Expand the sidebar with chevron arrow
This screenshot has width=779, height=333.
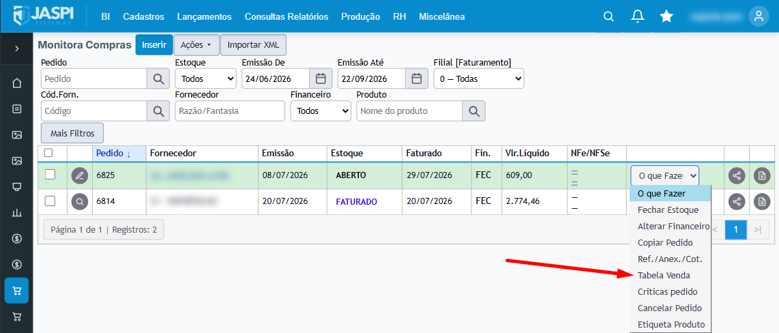(x=16, y=48)
